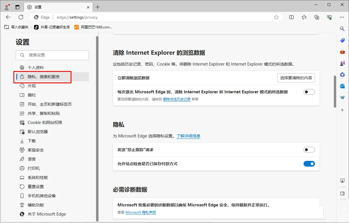
Task: Open the Favorites hub
Action: [304, 17]
